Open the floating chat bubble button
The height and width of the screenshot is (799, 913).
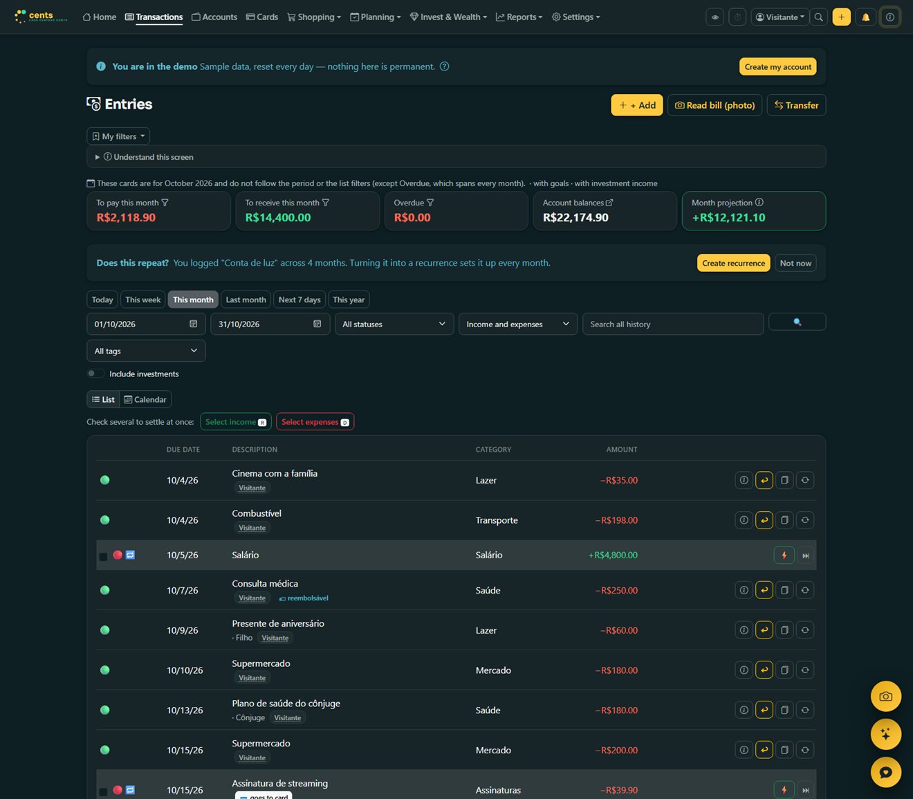tap(885, 773)
